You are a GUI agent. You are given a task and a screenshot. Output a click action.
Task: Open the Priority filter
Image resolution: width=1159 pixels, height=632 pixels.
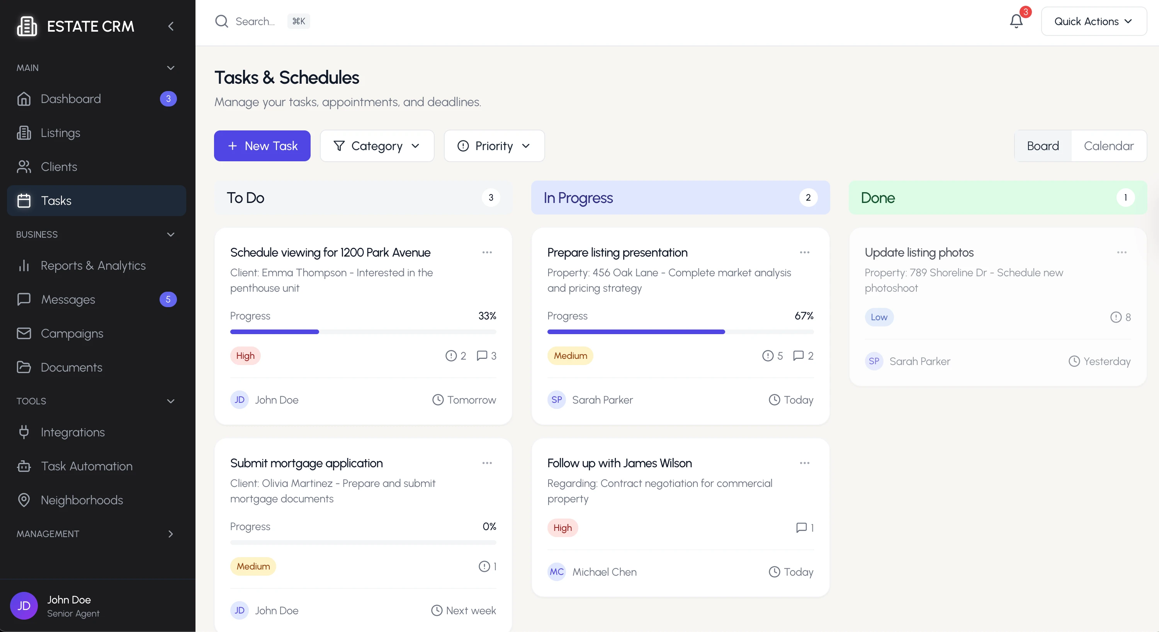494,145
